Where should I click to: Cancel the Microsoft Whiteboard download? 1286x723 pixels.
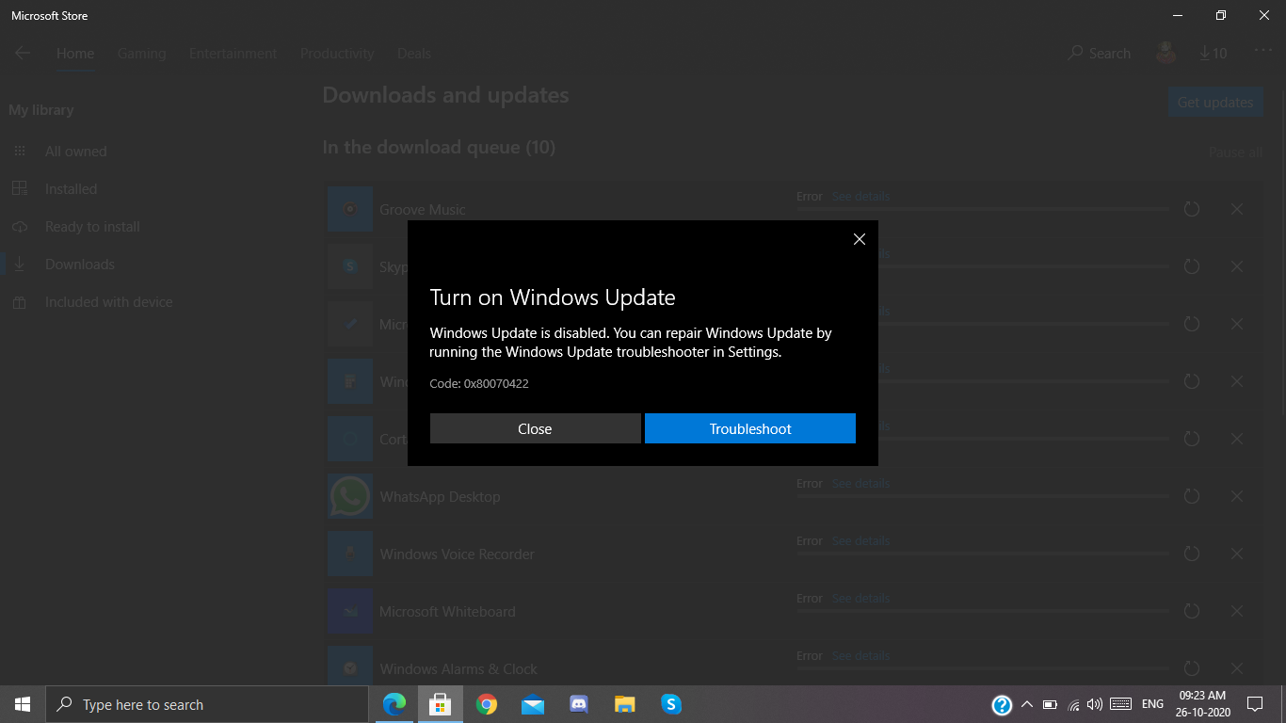click(x=1237, y=611)
